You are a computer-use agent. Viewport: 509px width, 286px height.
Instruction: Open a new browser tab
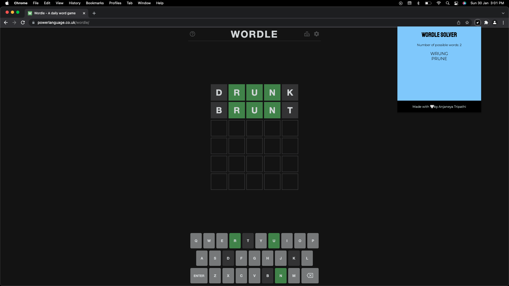(94, 13)
